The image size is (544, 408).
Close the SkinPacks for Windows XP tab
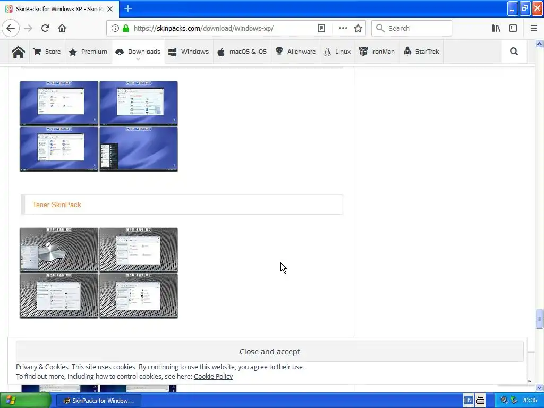pyautogui.click(x=110, y=9)
